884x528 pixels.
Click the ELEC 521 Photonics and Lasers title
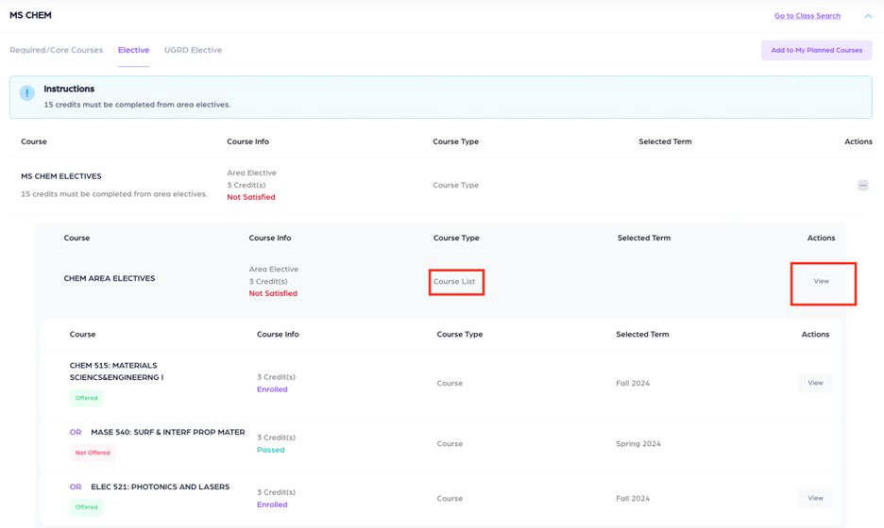[x=160, y=487]
